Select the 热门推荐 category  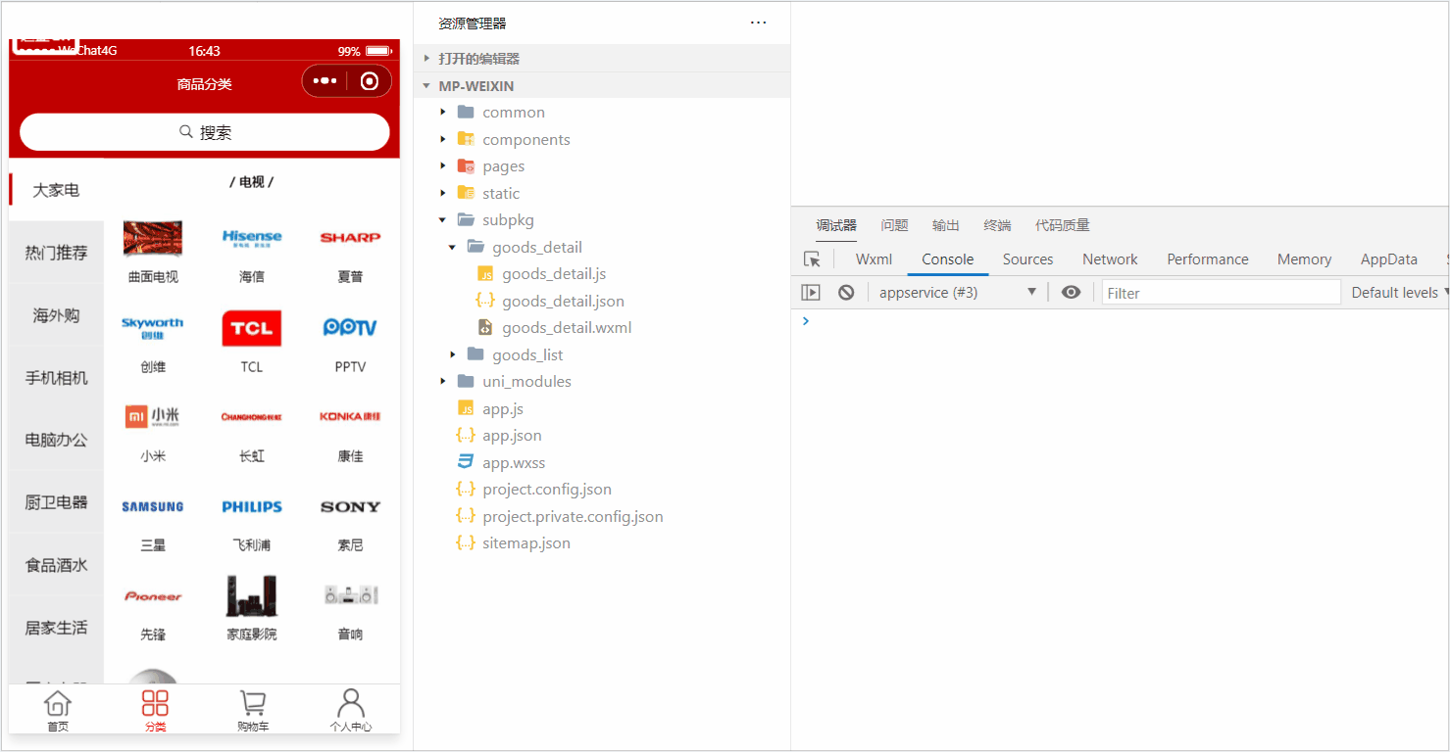click(x=56, y=253)
